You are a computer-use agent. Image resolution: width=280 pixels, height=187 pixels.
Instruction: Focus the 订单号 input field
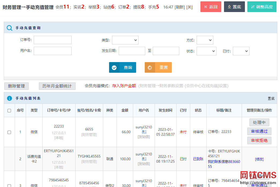(x=53, y=40)
